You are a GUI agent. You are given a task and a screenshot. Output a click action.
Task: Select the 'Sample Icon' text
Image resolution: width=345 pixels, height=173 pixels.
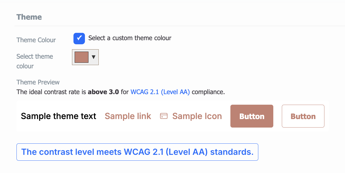point(197,116)
